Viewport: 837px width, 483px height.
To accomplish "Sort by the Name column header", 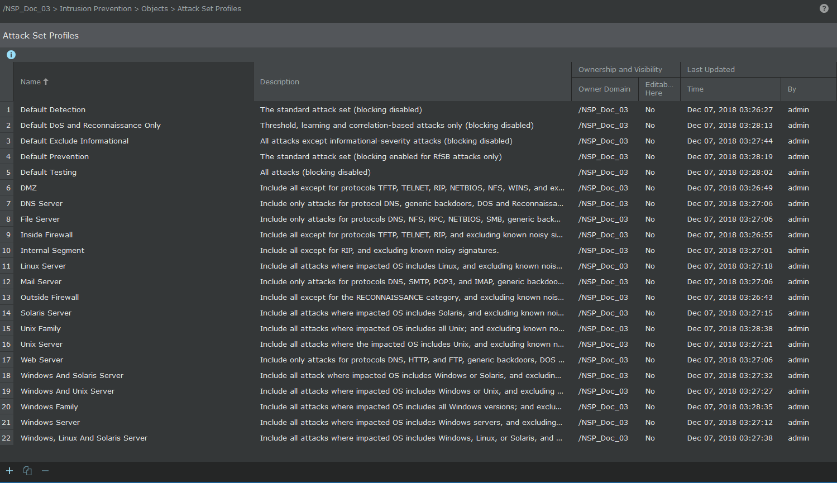I will click(x=133, y=82).
